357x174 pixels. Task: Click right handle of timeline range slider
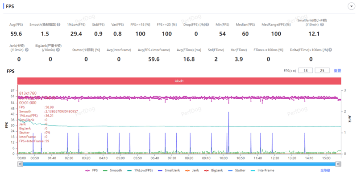point(338,164)
